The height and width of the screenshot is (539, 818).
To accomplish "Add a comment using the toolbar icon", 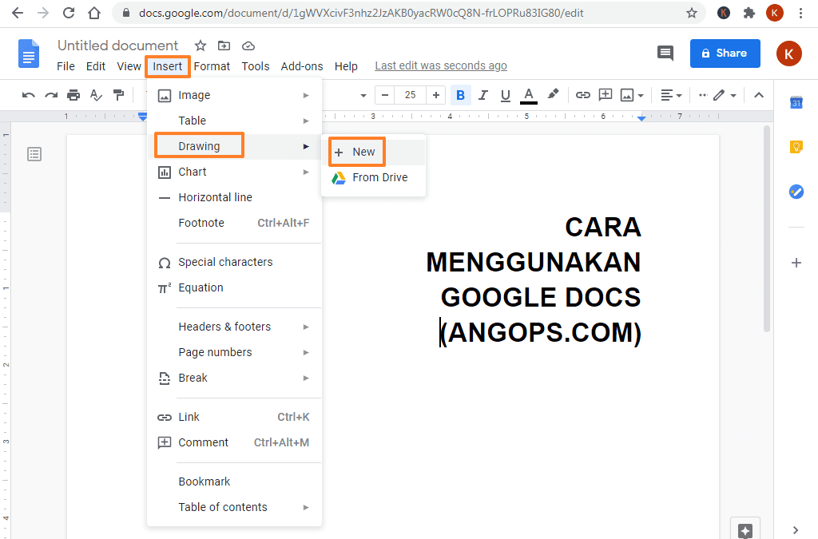I will tap(605, 94).
